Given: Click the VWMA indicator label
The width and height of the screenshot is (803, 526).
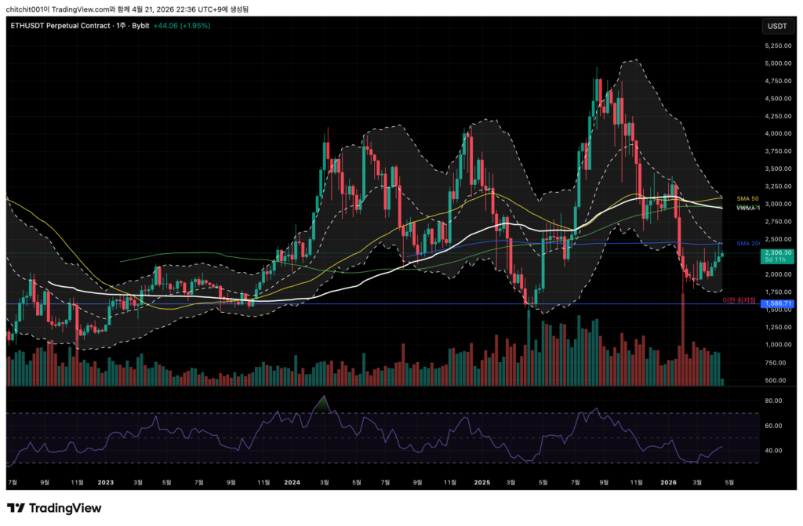Looking at the screenshot, I should (747, 208).
